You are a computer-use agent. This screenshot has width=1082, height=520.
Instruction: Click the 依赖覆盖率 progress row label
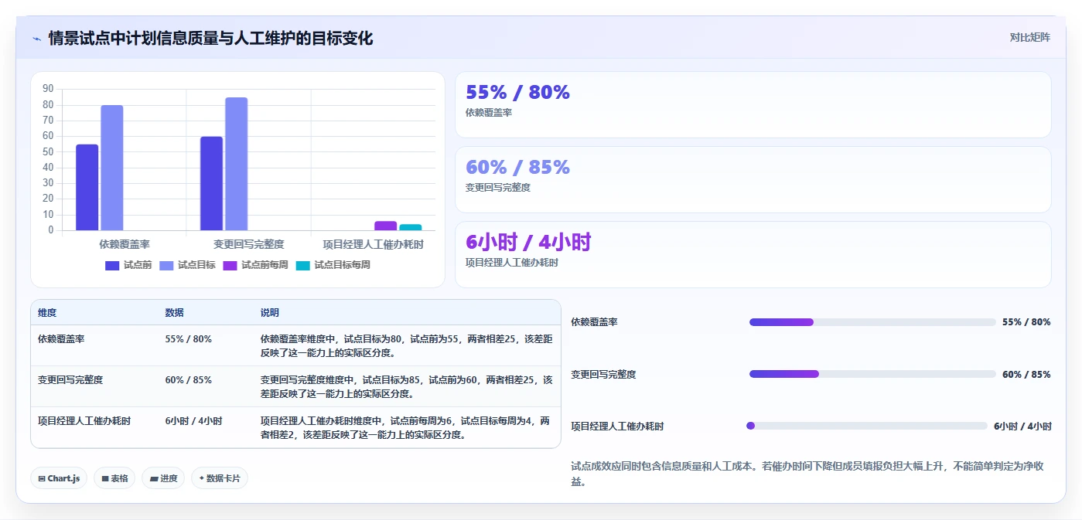point(594,322)
